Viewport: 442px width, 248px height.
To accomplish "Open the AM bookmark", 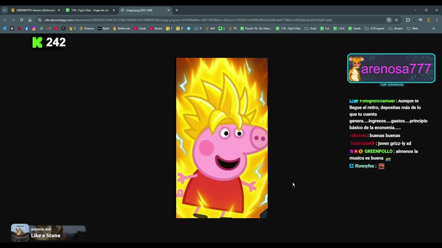I will [210, 29].
